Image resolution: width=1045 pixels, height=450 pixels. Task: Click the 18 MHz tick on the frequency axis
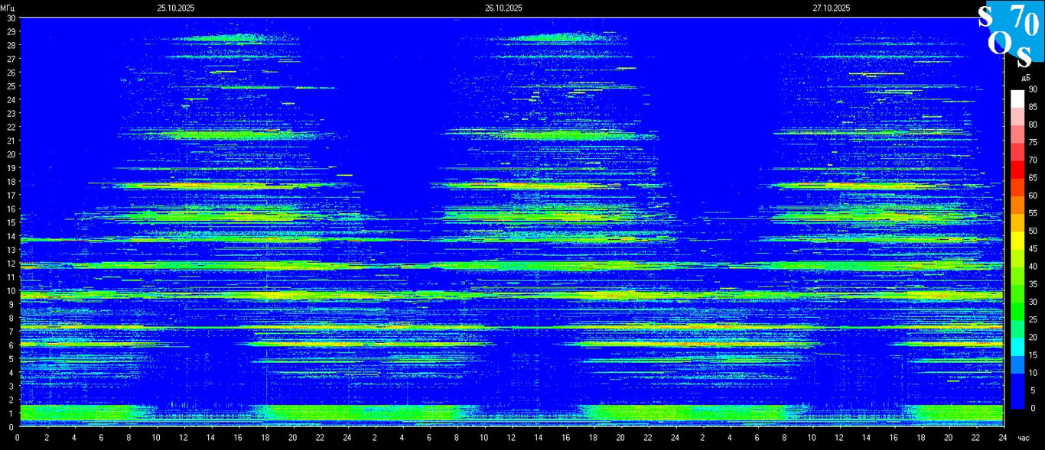click(11, 182)
